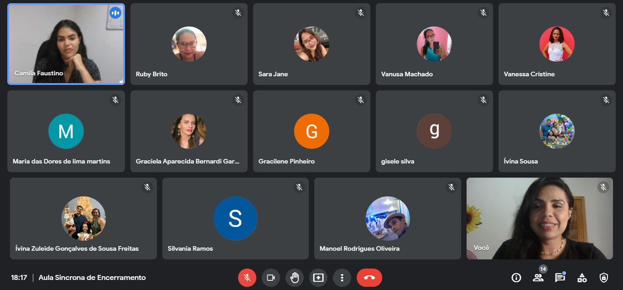
Task: Open meeting details info icon
Action: pos(516,278)
